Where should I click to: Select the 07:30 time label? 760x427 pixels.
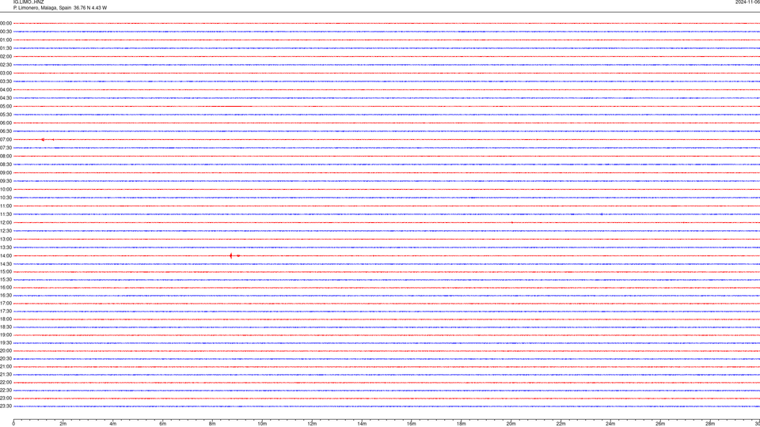[6, 148]
